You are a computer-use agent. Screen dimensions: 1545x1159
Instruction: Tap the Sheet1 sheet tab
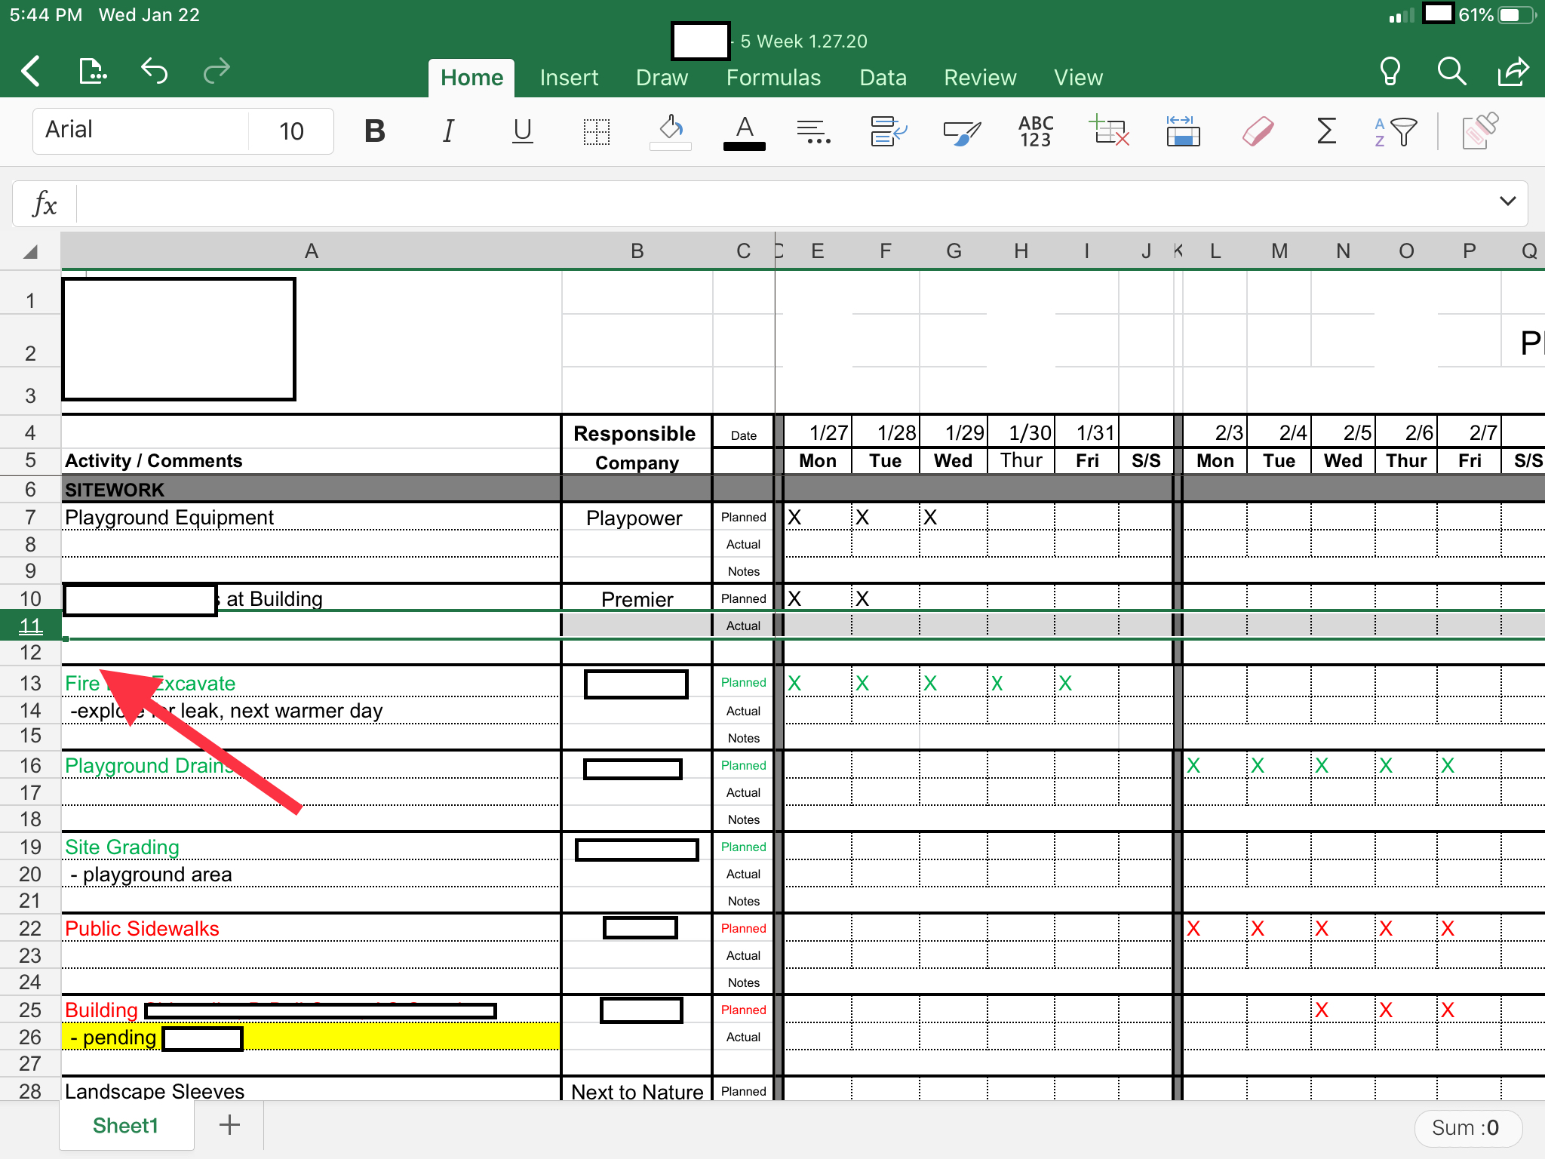(126, 1126)
